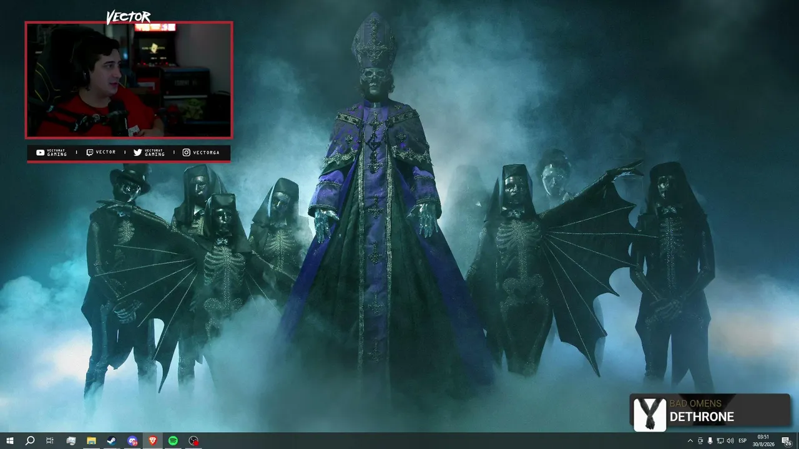
Task: Open OBS Studio recording icon on taskbar
Action: [194, 441]
